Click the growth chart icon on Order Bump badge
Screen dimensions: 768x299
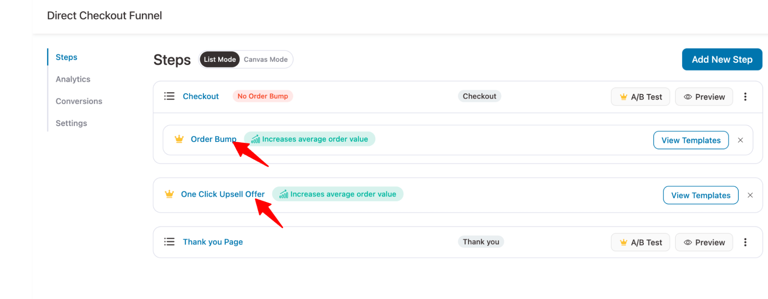pos(256,139)
